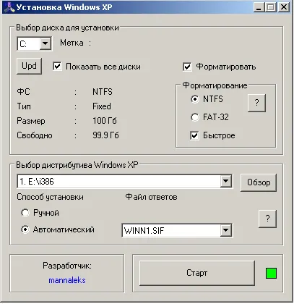Expand the distribution path dropdown arrow
Image resolution: width=294 pixels, height=304 pixels.
pos(226,181)
